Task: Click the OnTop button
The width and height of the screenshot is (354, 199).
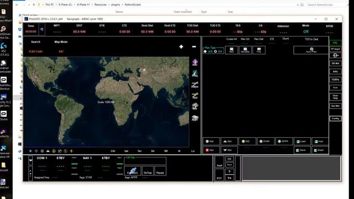Action: point(148,171)
